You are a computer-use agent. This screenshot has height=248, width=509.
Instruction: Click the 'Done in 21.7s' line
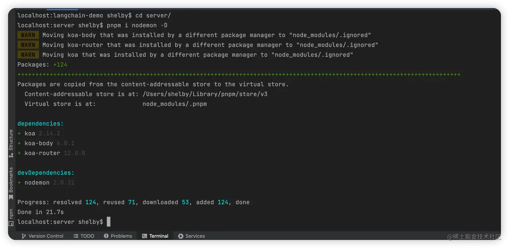[x=40, y=212]
